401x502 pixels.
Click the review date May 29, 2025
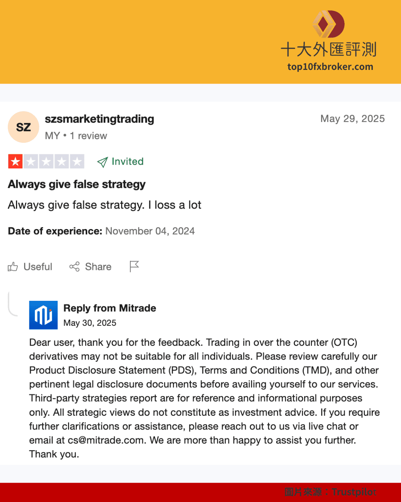click(352, 119)
